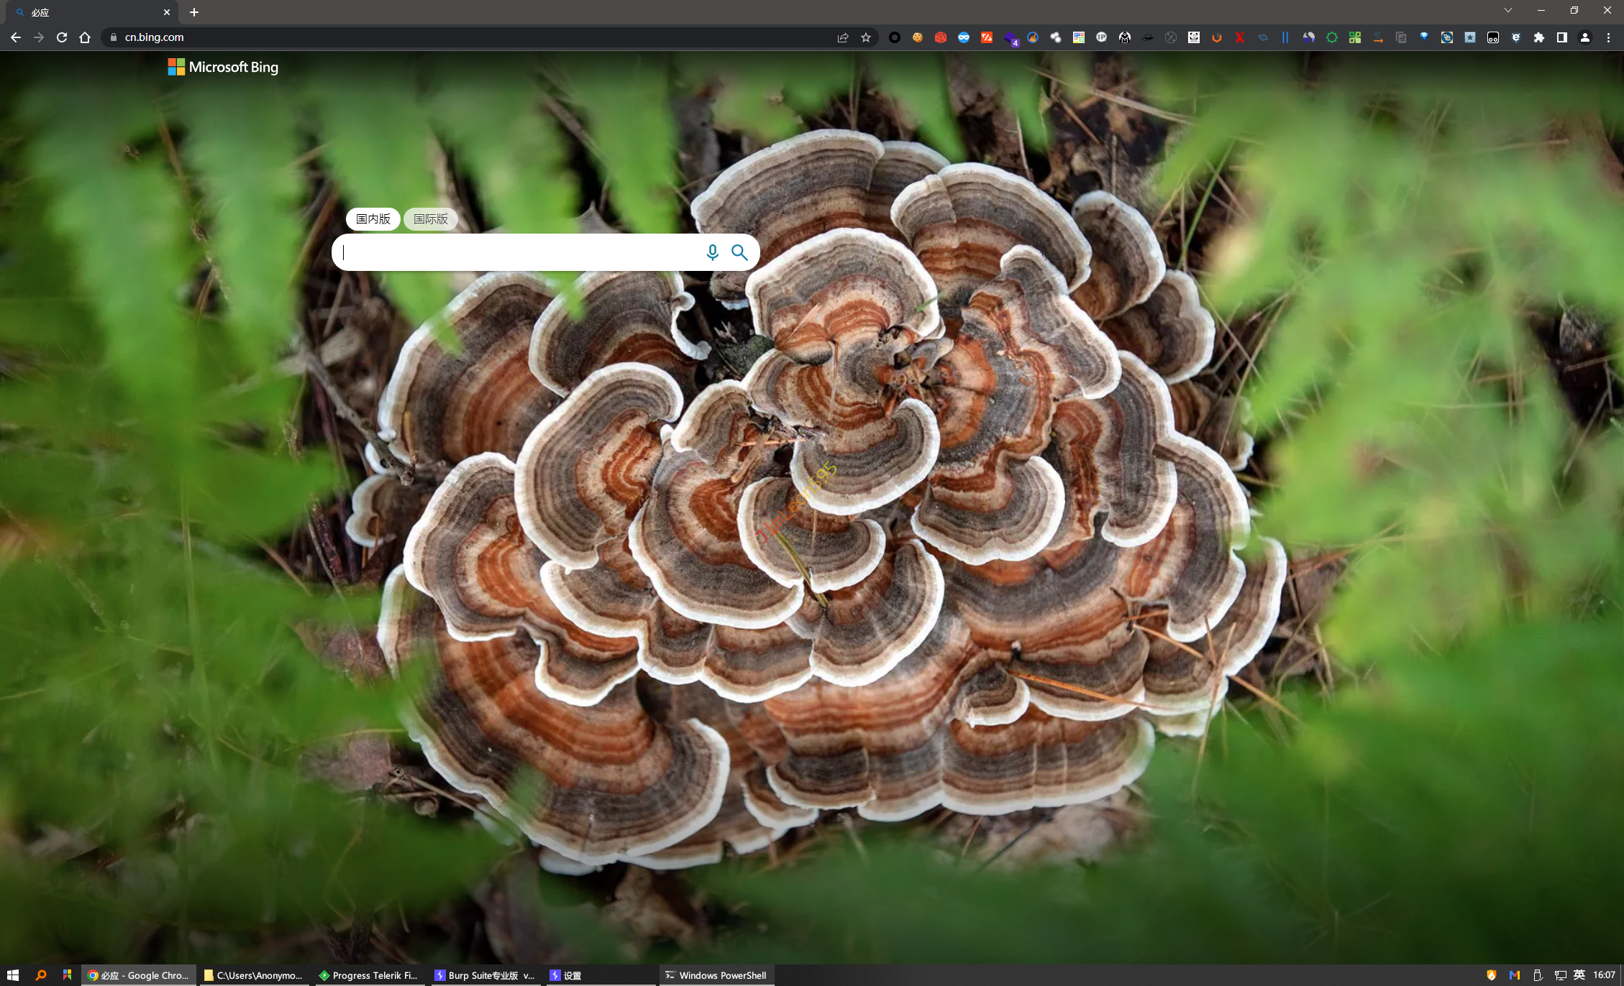1624x986 pixels.
Task: Click the voice search microphone icon
Action: pyautogui.click(x=712, y=252)
